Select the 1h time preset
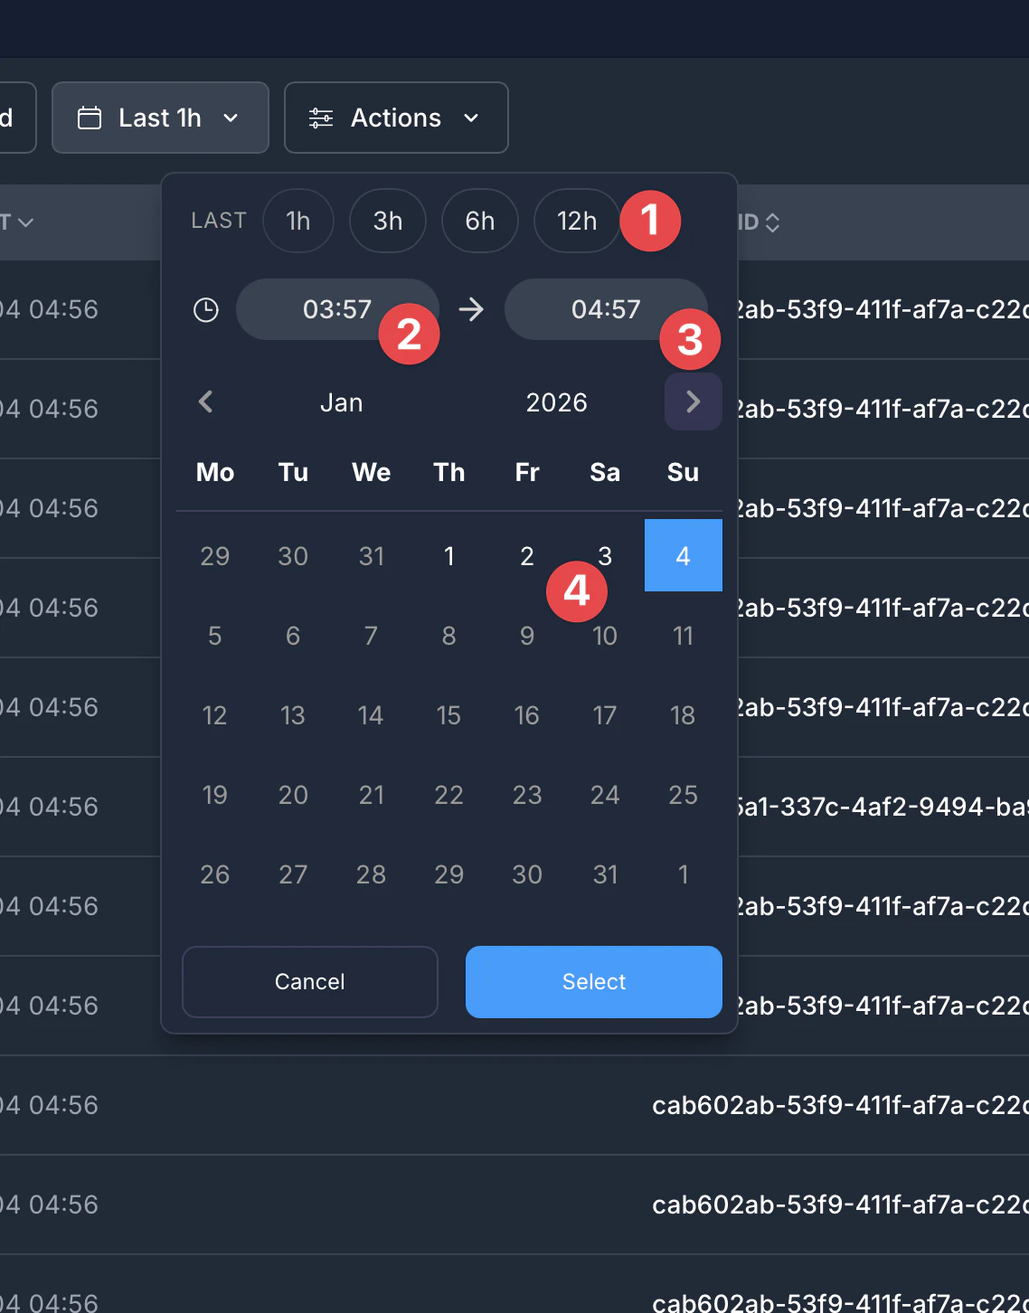1029x1313 pixels. point(297,221)
